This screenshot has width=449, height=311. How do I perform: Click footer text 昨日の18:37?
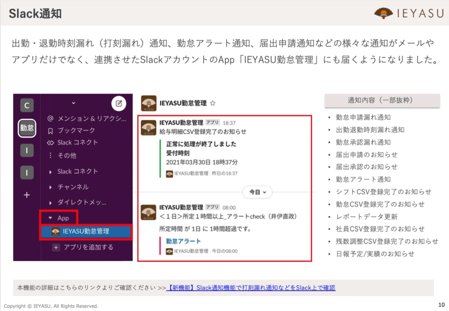point(224,174)
